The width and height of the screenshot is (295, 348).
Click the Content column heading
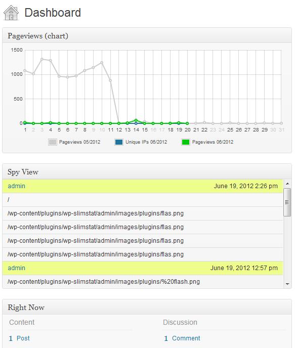22,322
